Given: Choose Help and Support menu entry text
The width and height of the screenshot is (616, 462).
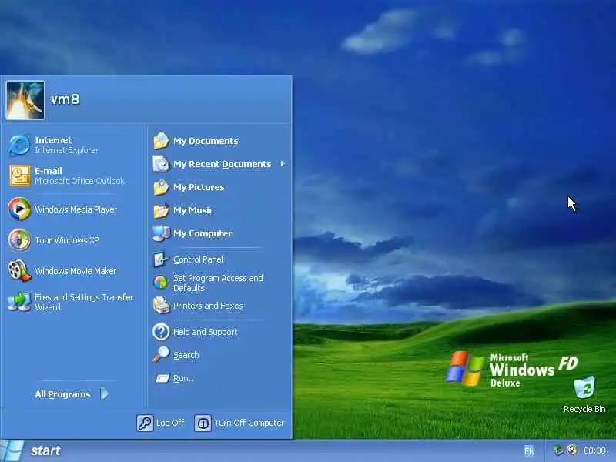Looking at the screenshot, I should pos(205,332).
